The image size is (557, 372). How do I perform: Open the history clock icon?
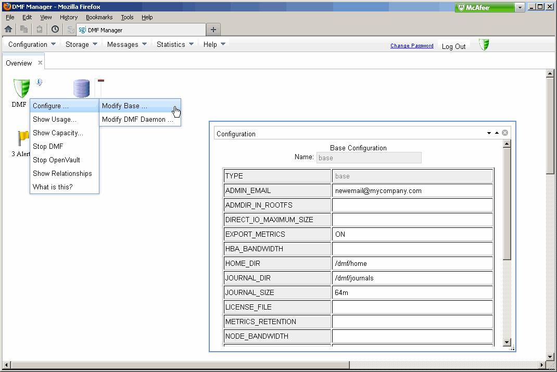(x=55, y=30)
